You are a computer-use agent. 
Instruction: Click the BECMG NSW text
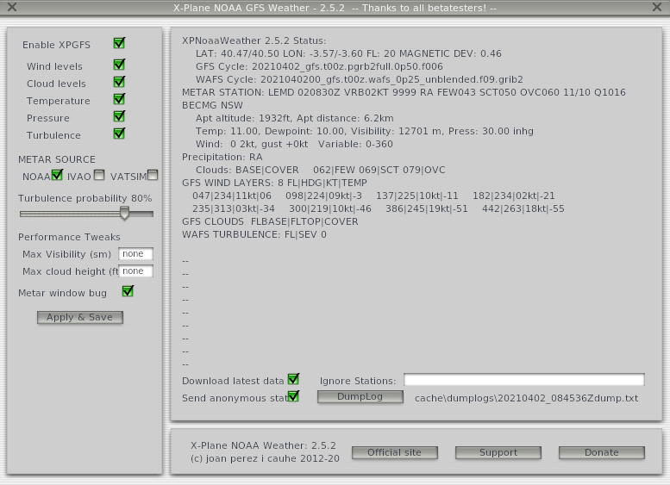212,105
